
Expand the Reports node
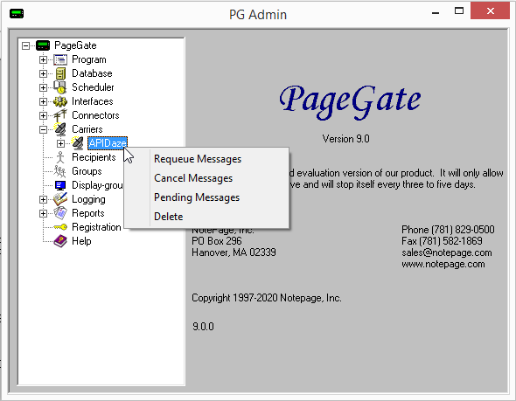coord(43,213)
